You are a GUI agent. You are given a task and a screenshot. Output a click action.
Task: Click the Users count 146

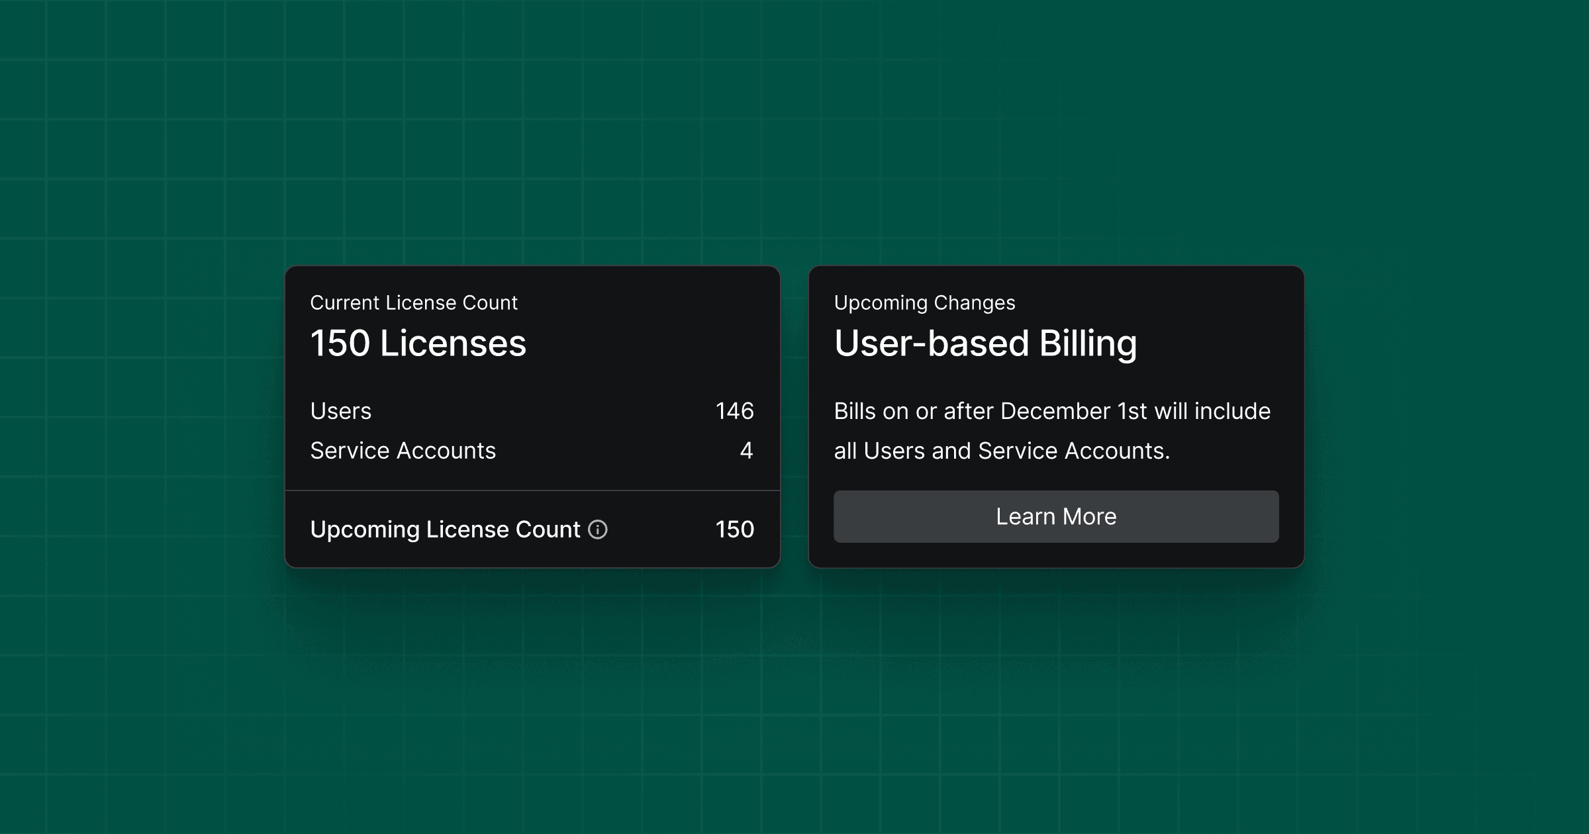734,411
